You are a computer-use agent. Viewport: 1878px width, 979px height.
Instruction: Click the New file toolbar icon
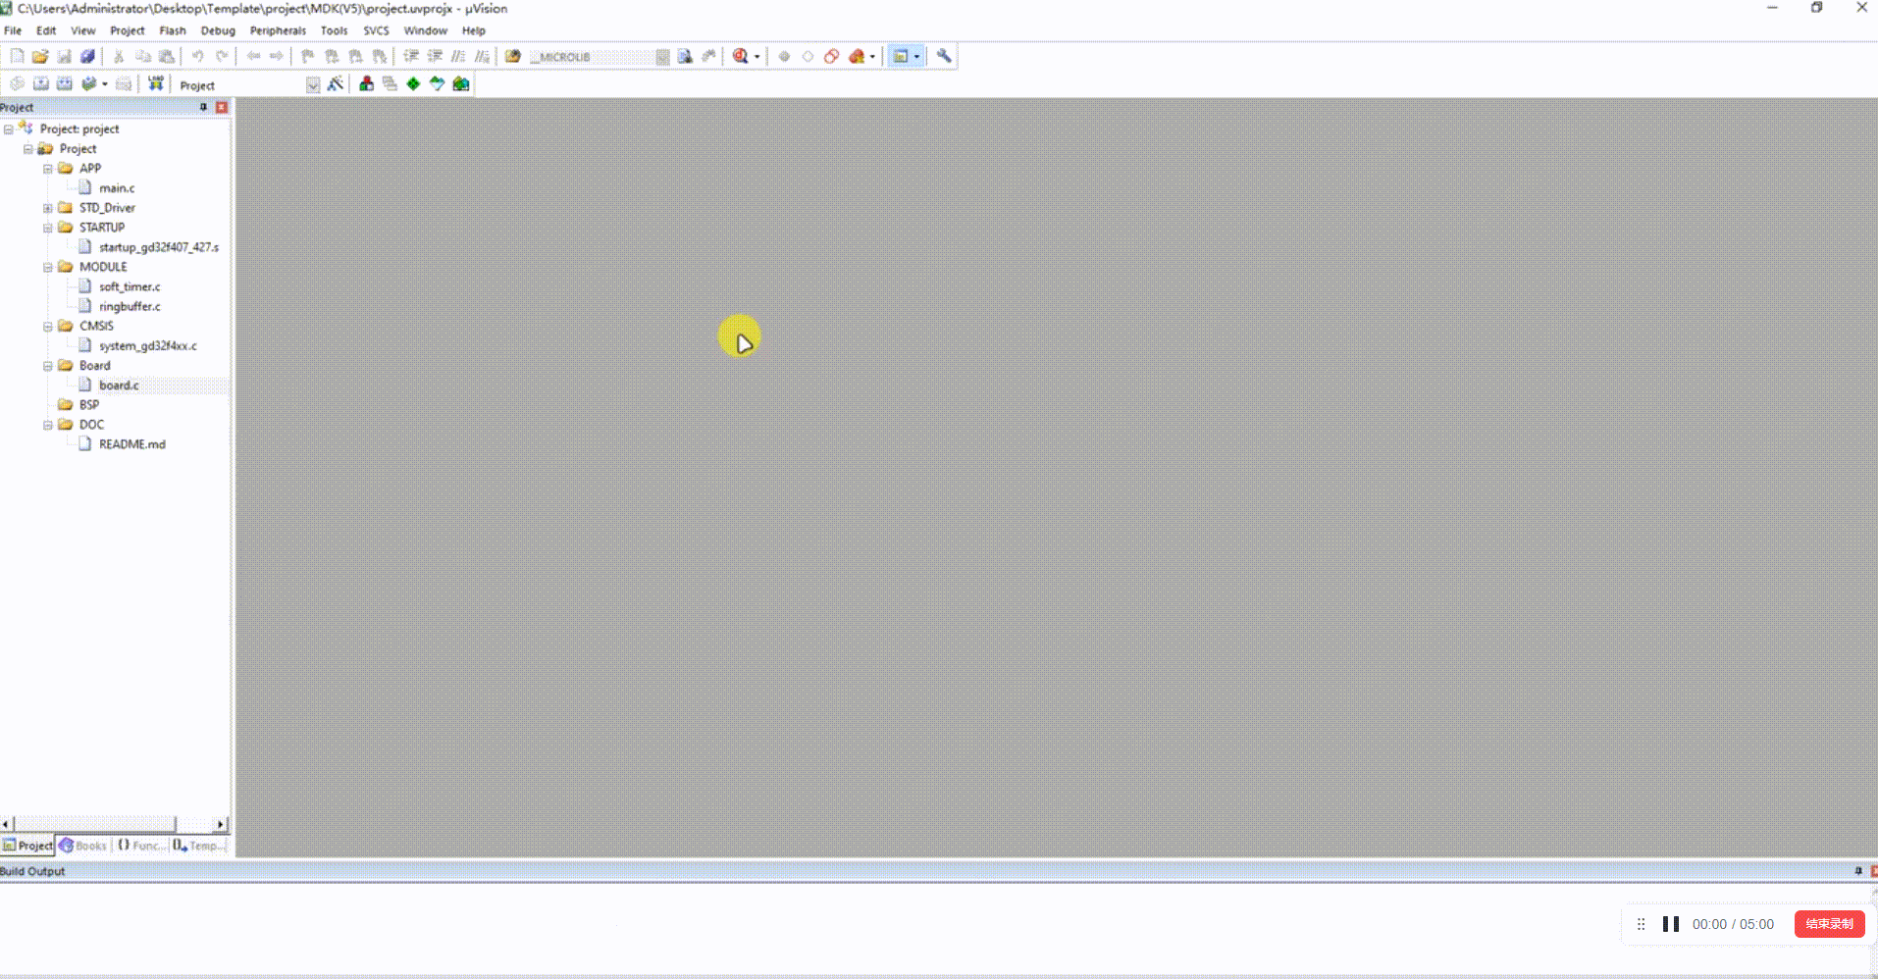coord(17,57)
